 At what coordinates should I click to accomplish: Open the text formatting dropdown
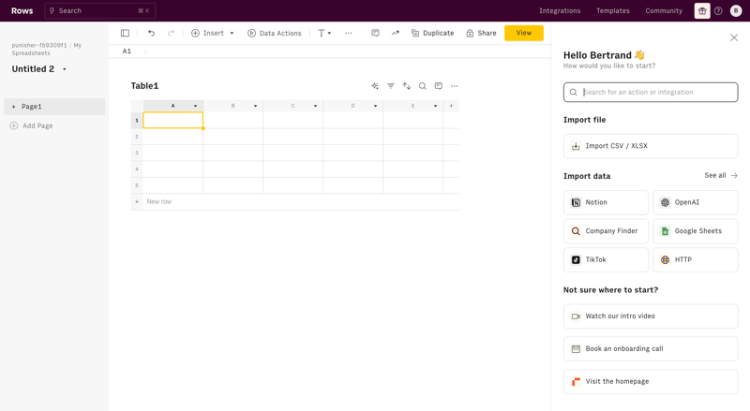tap(324, 33)
